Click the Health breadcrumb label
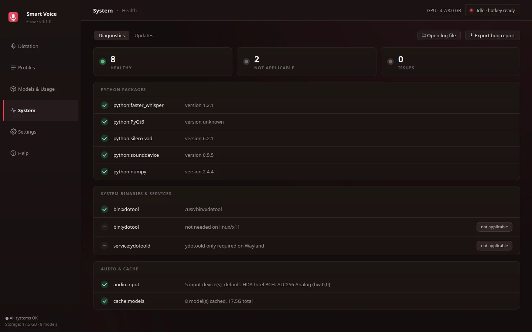The width and height of the screenshot is (532, 332). coord(129,10)
